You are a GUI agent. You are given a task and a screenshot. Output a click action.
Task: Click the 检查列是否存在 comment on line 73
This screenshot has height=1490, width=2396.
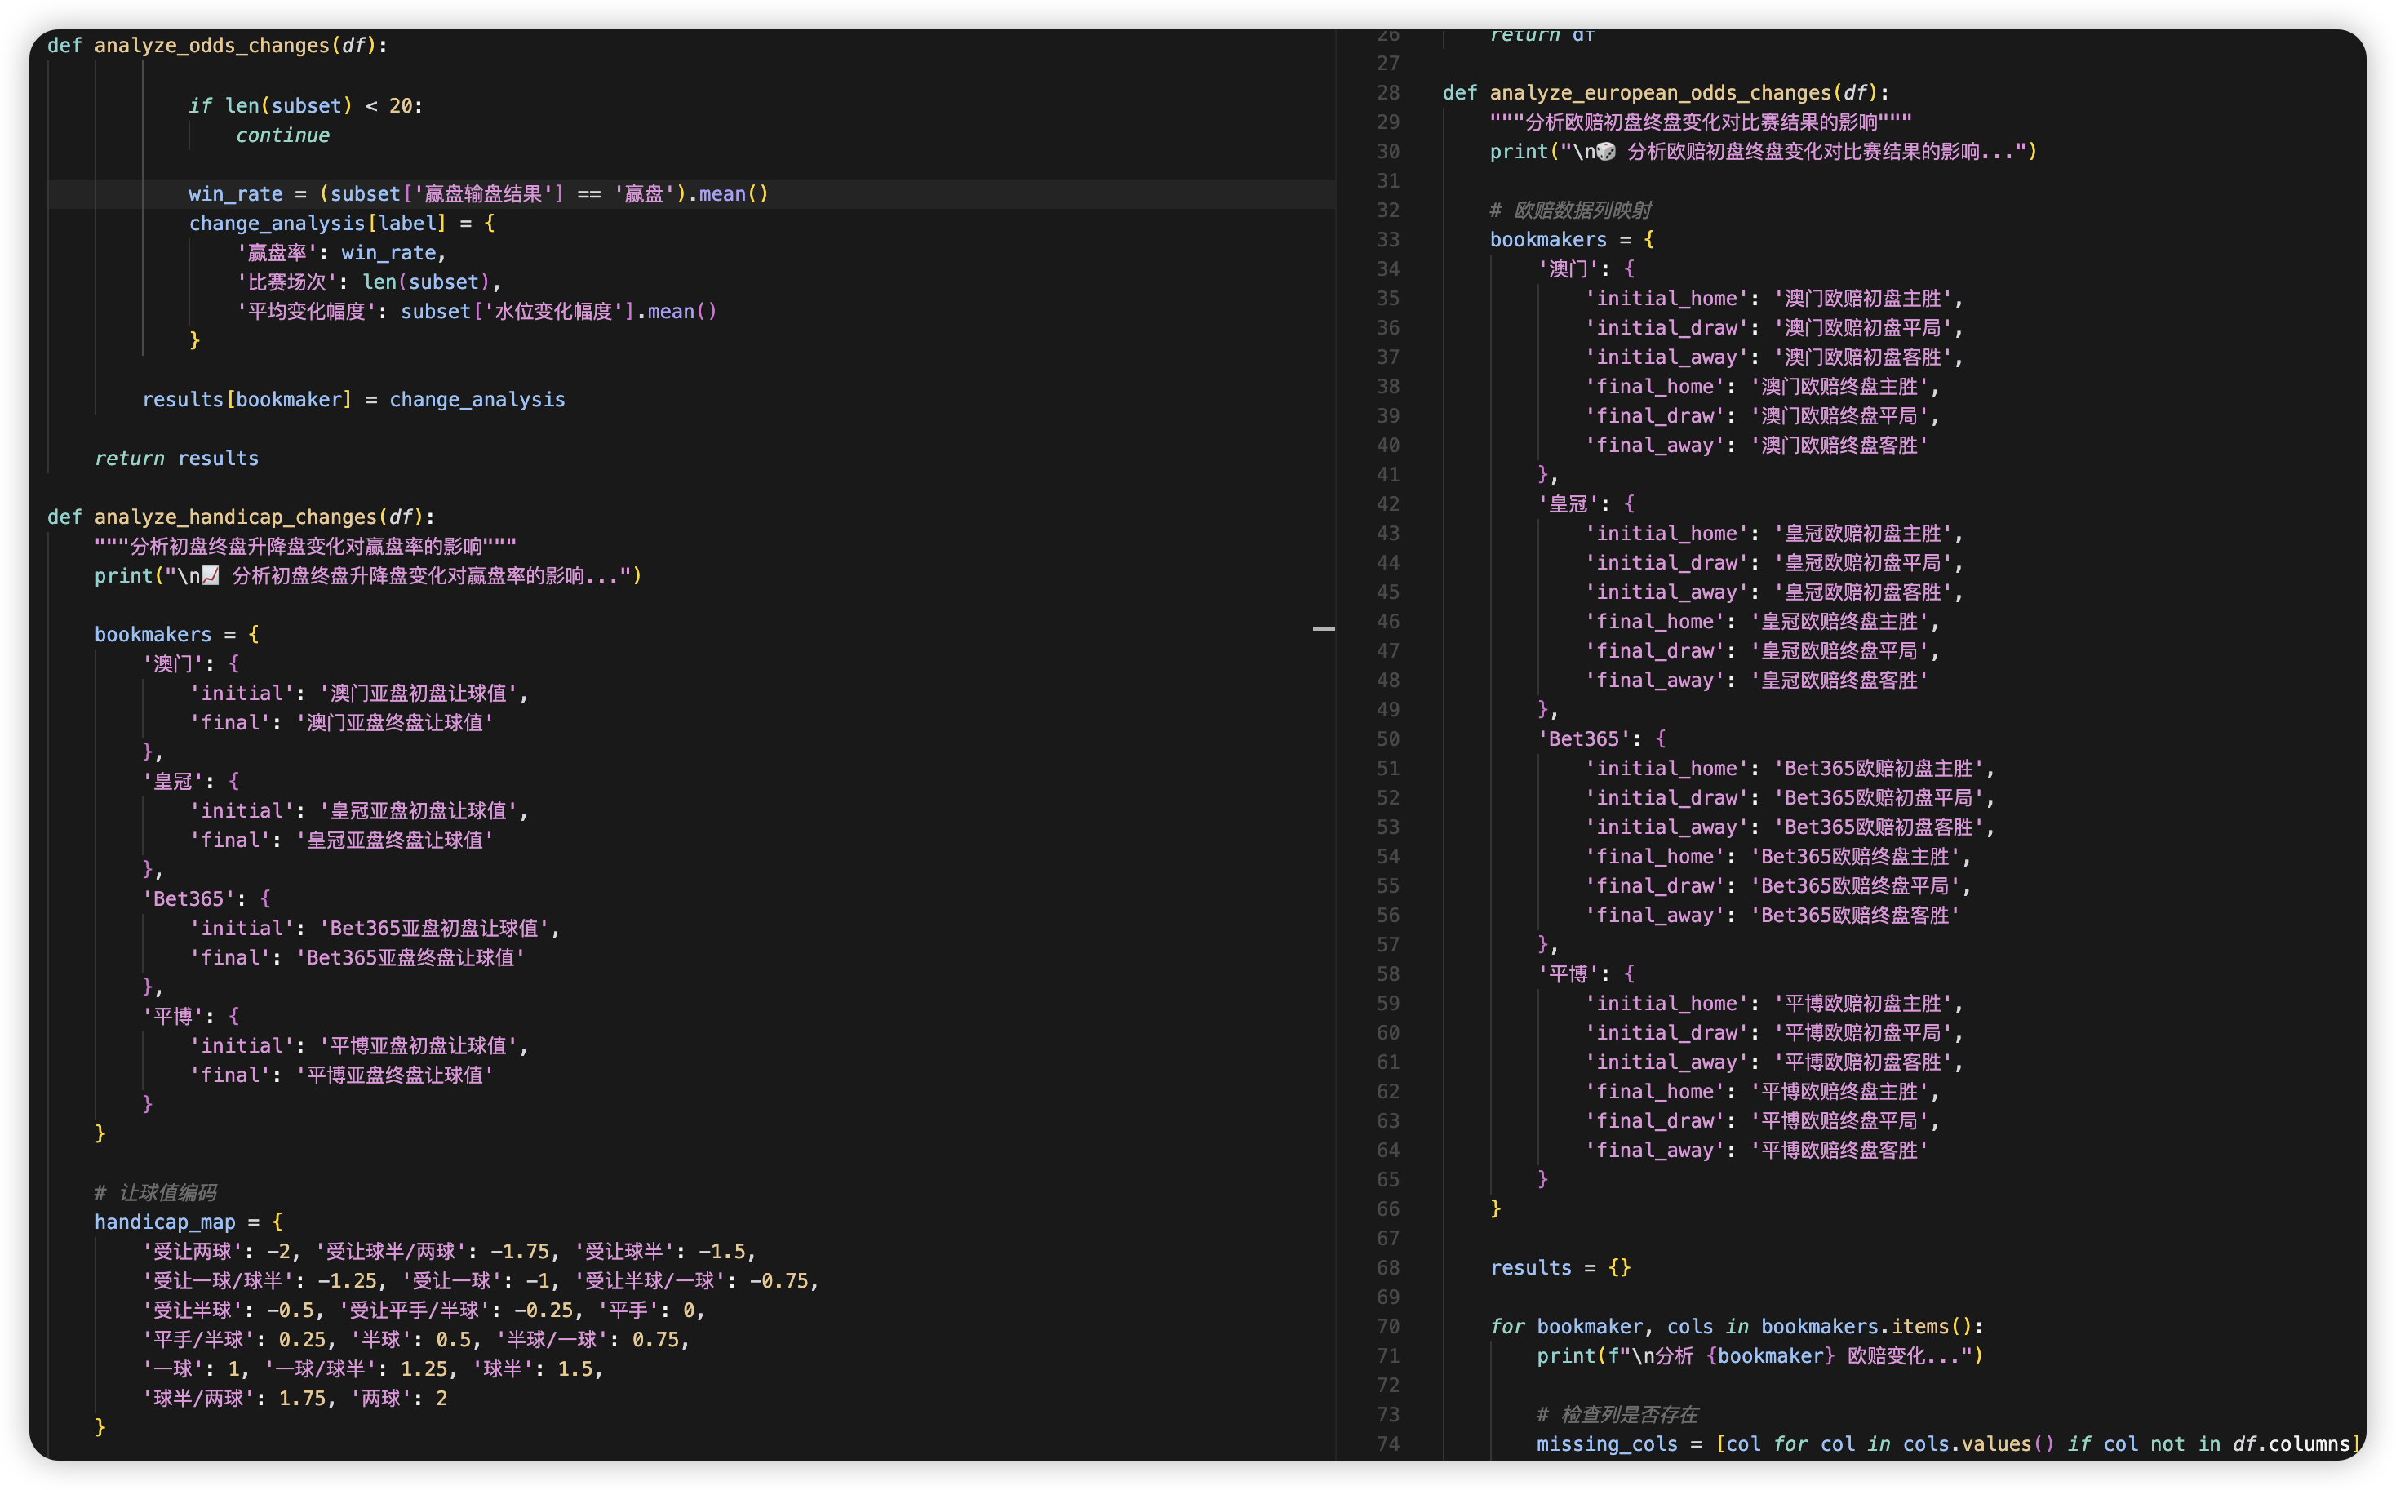tap(1617, 1414)
